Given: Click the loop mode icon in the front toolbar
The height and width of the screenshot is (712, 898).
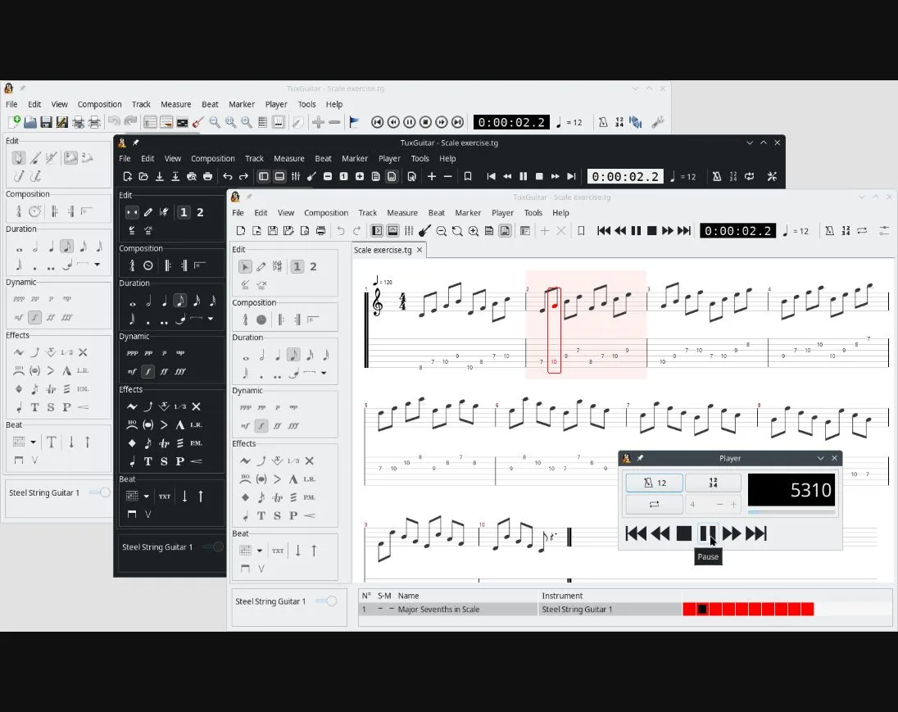Looking at the screenshot, I should pos(862,231).
